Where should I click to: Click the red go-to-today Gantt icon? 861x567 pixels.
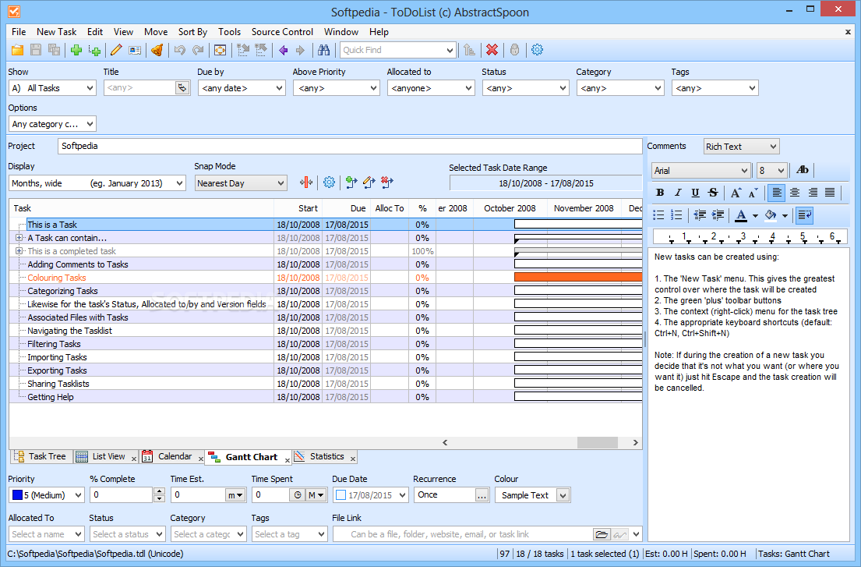click(x=306, y=183)
